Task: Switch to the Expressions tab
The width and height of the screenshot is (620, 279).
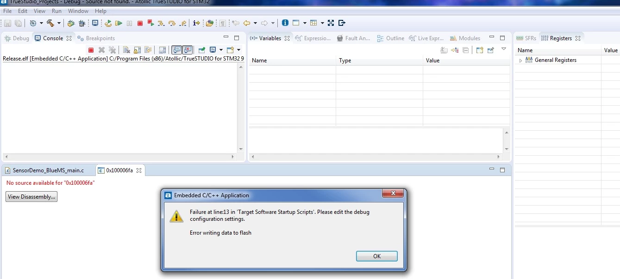Action: [x=313, y=38]
